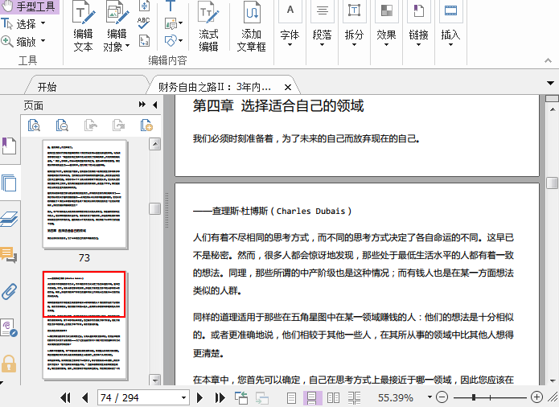
Task: Reduce page thumbnails icon
Action: point(62,125)
